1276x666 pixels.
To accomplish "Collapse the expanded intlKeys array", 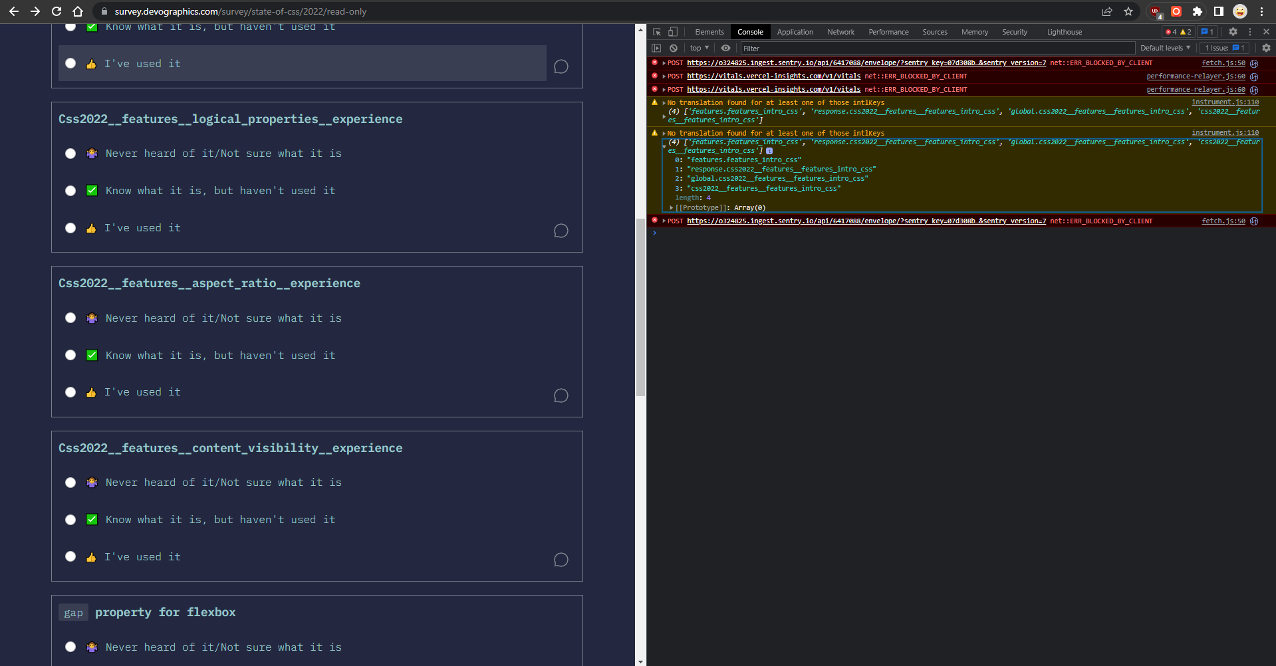I will [x=664, y=146].
